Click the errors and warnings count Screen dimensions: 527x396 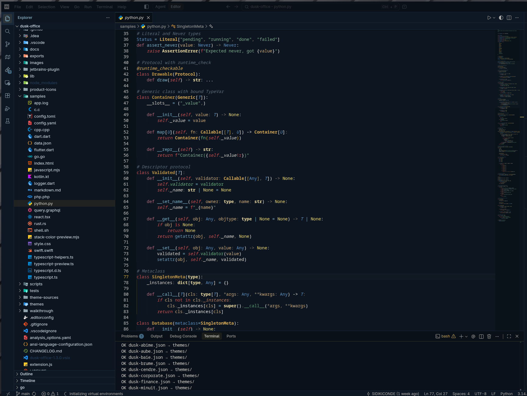pos(50,394)
